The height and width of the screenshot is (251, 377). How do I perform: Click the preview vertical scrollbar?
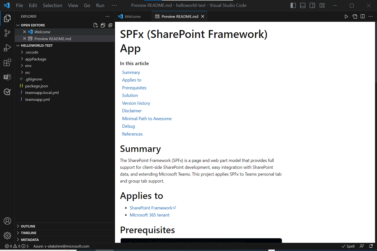point(376,53)
